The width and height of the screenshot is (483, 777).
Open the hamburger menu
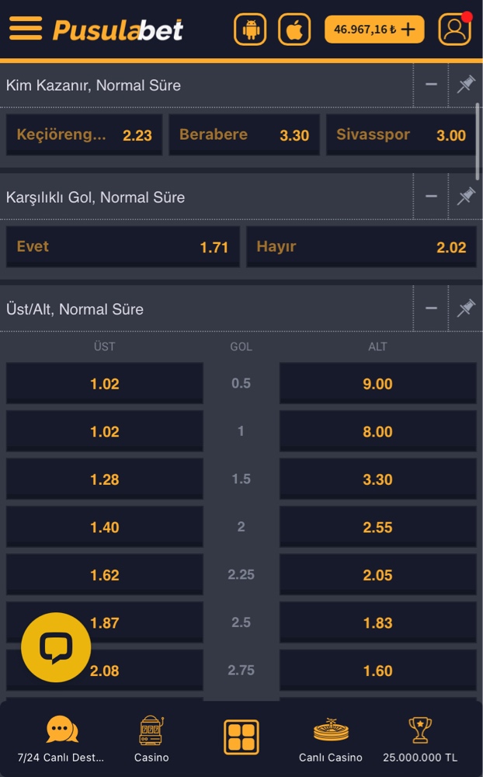point(26,29)
